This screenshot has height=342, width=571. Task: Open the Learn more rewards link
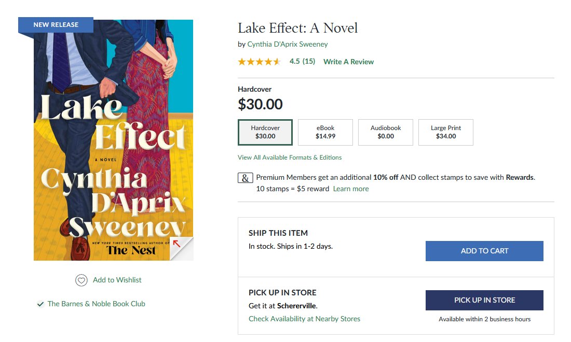tap(351, 189)
